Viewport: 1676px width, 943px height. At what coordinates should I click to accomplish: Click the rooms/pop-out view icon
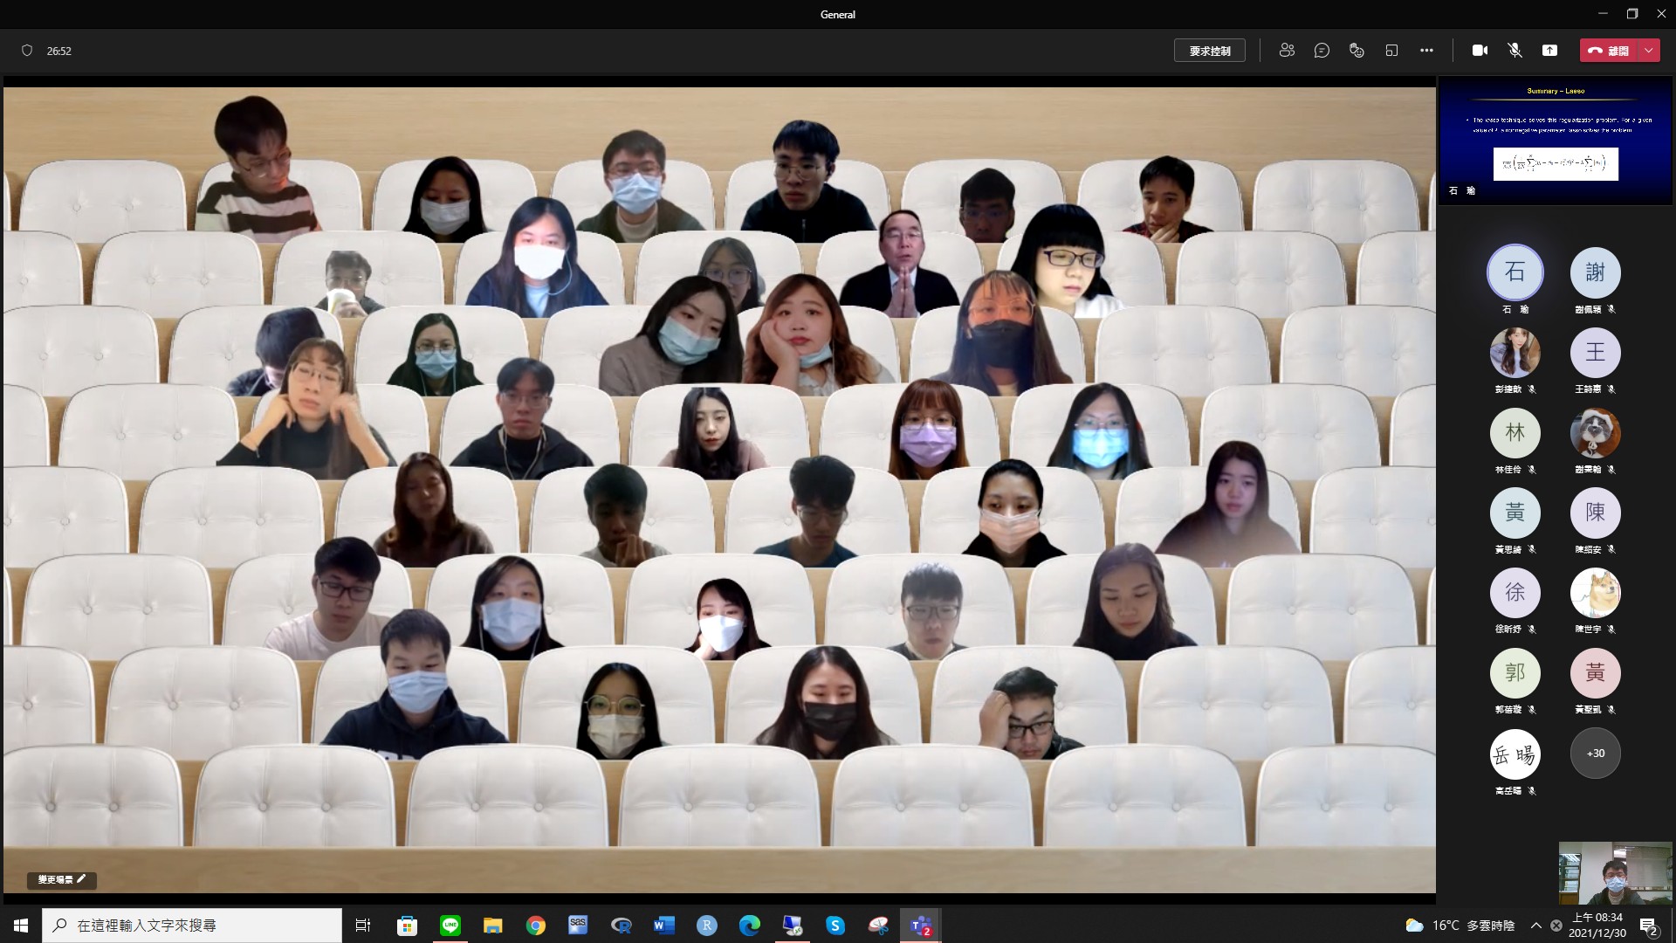(x=1391, y=51)
